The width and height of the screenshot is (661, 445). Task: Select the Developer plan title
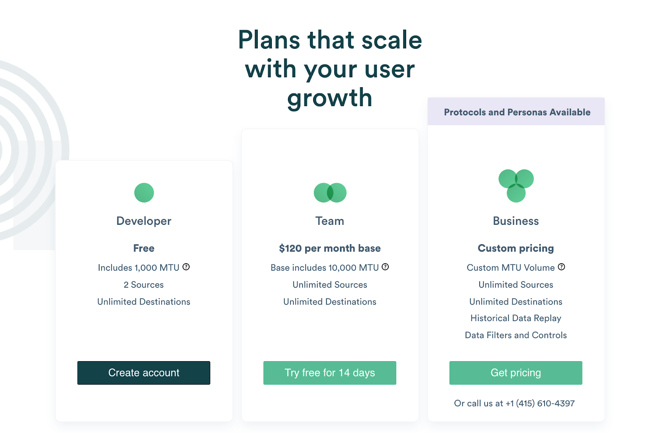[x=144, y=221]
